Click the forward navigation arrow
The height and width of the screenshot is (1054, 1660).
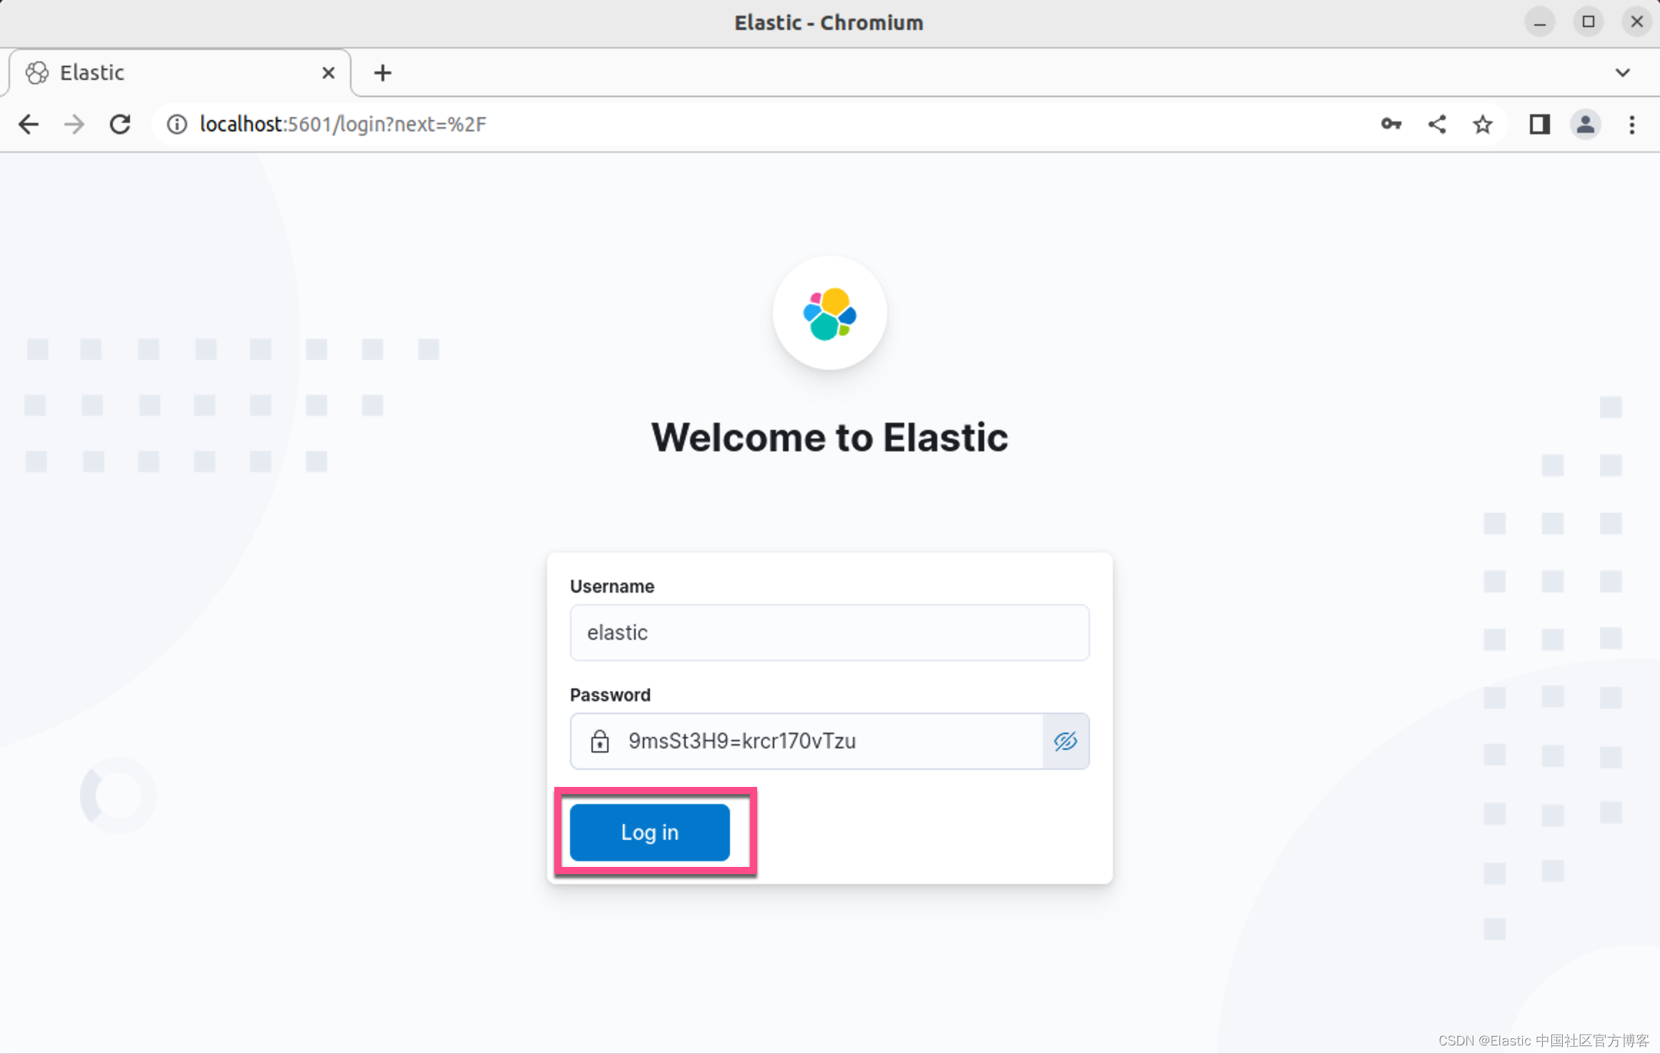pos(74,124)
